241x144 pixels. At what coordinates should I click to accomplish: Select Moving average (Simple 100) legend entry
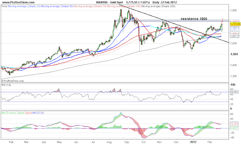[124, 6]
